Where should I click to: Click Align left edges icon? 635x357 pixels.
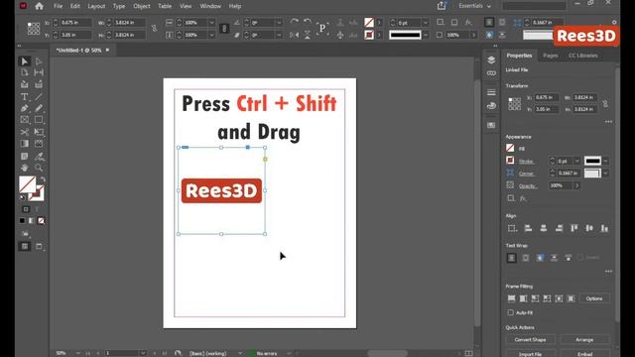528,228
